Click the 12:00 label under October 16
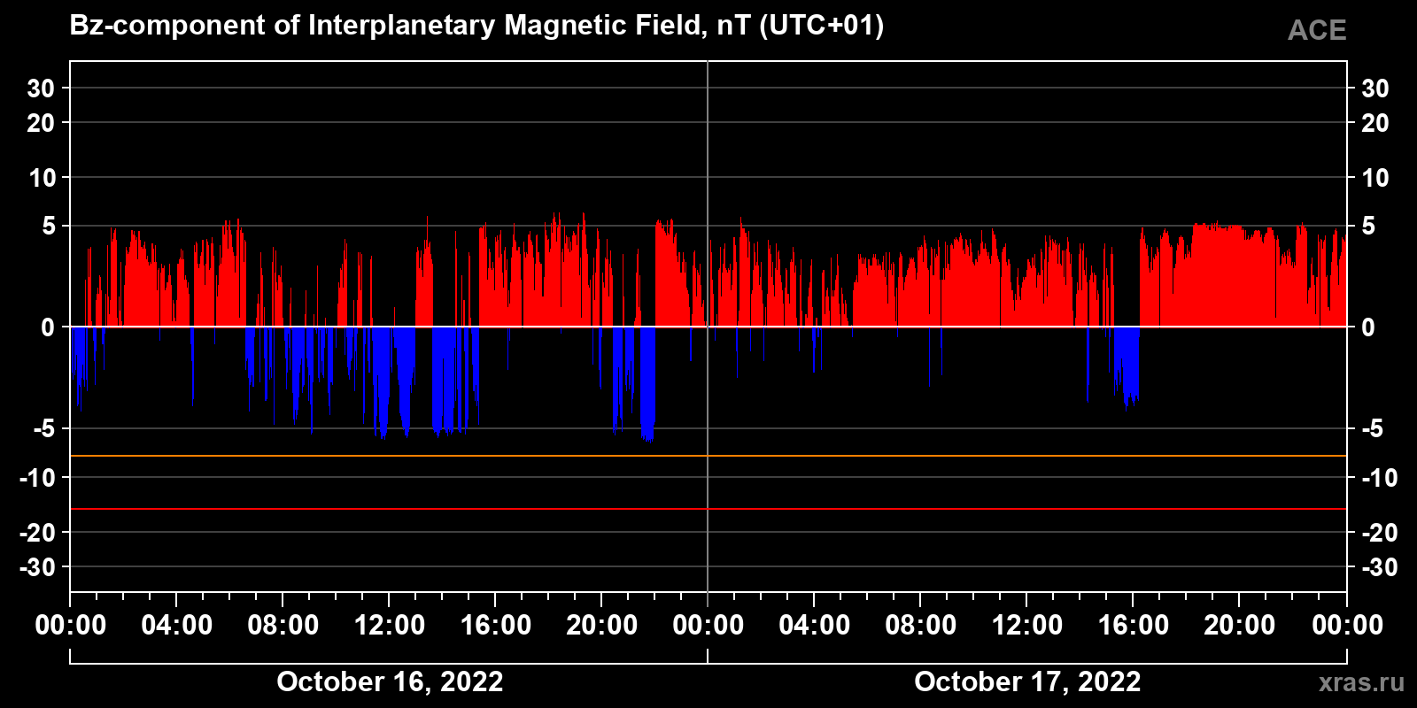The width and height of the screenshot is (1417, 708). tap(390, 626)
